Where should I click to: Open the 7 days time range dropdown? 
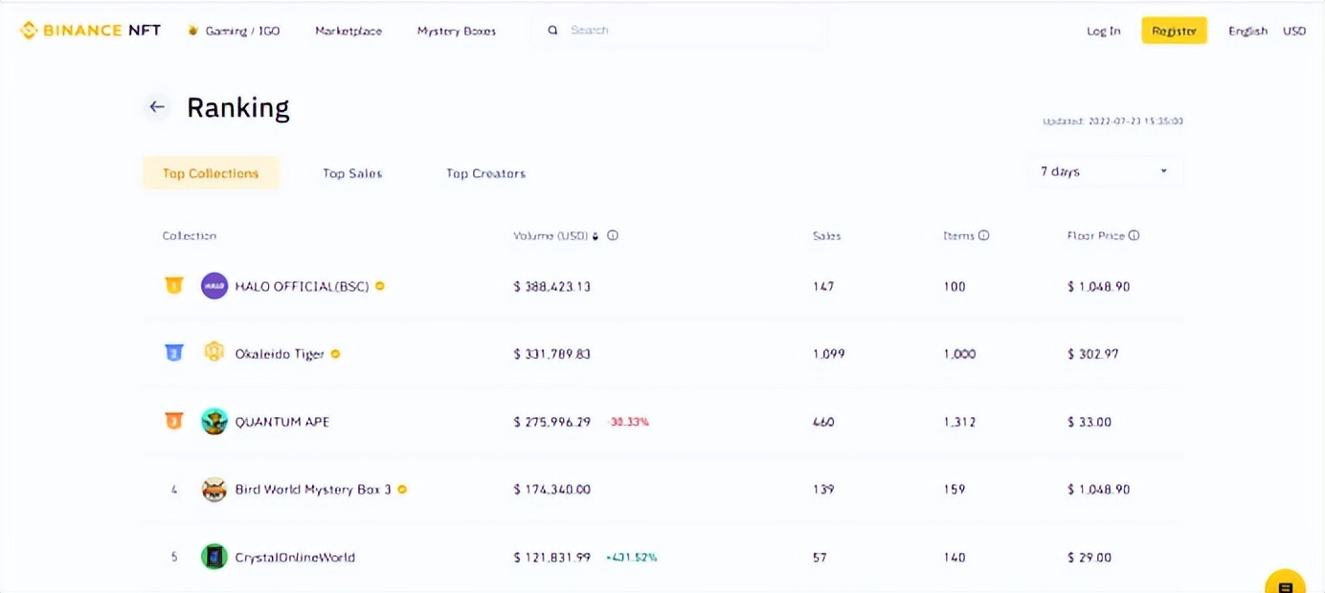point(1105,172)
